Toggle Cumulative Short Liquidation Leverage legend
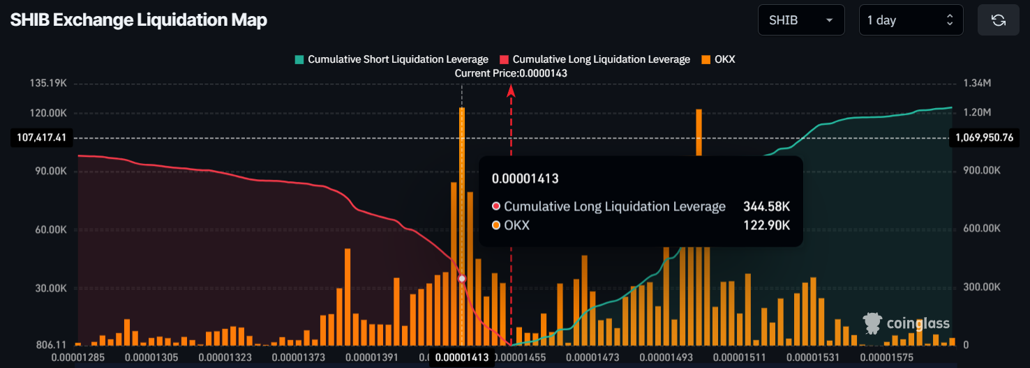The height and width of the screenshot is (368, 1030). coord(391,59)
